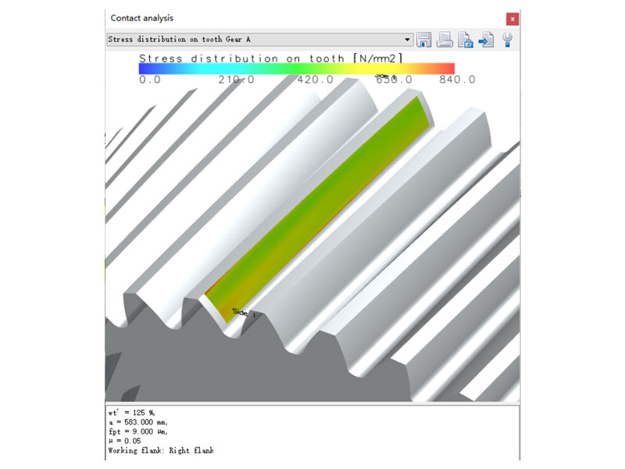Screen dimensions: 625x469
Task: Select the "fpt = 9.000 µm" line
Action: click(x=138, y=432)
